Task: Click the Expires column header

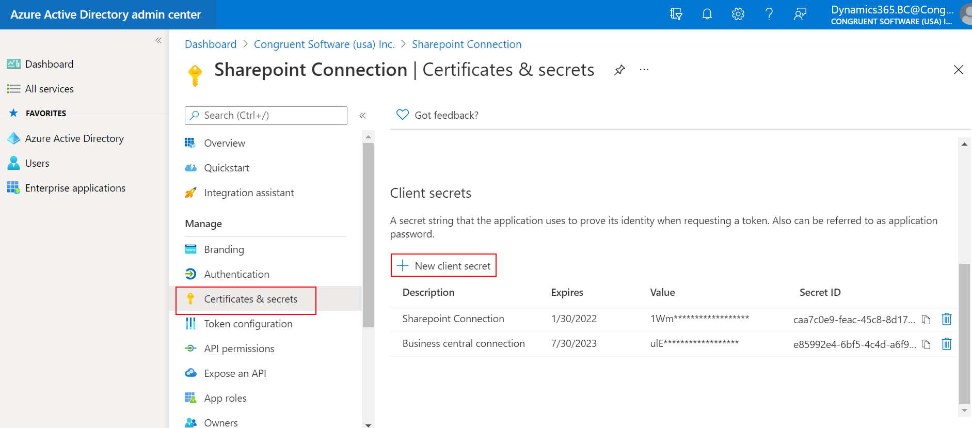Action: (567, 292)
